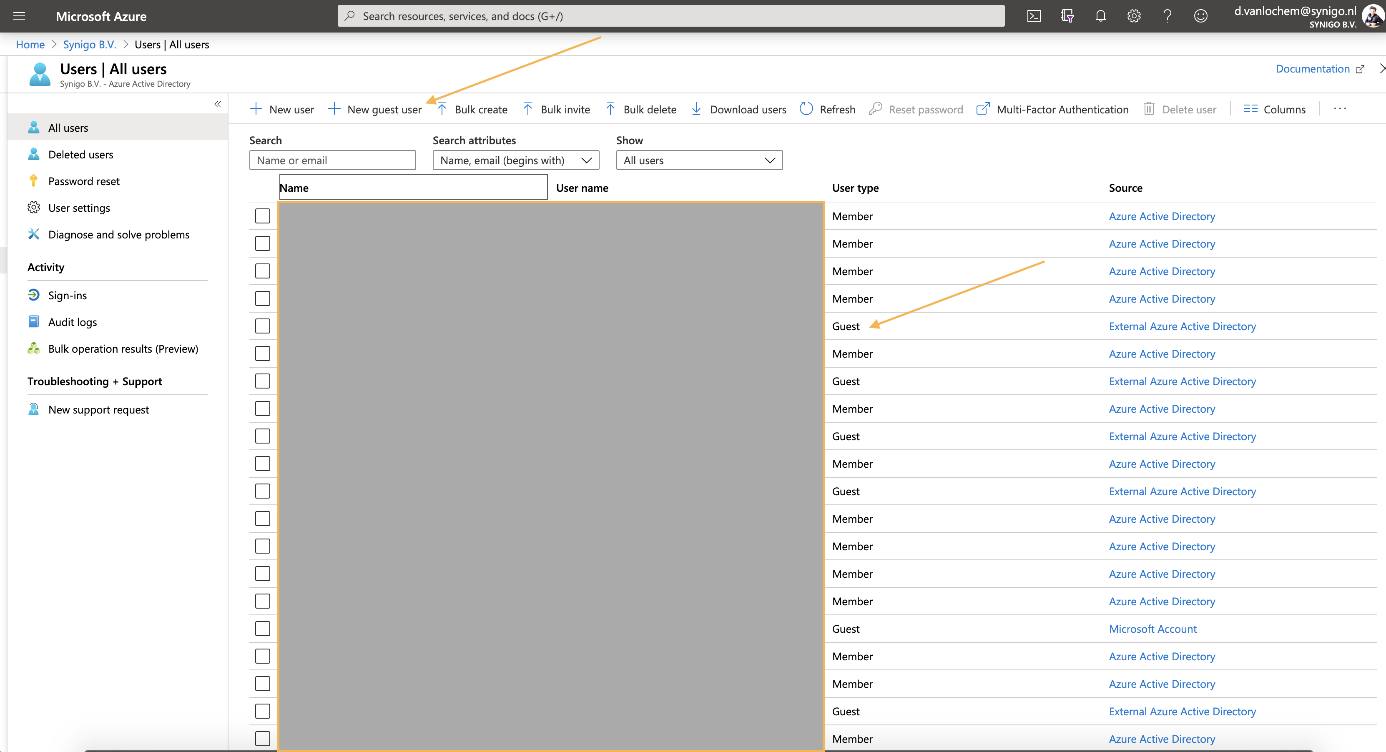This screenshot has width=1386, height=752.
Task: Go to Audit logs menu item
Action: click(x=73, y=322)
